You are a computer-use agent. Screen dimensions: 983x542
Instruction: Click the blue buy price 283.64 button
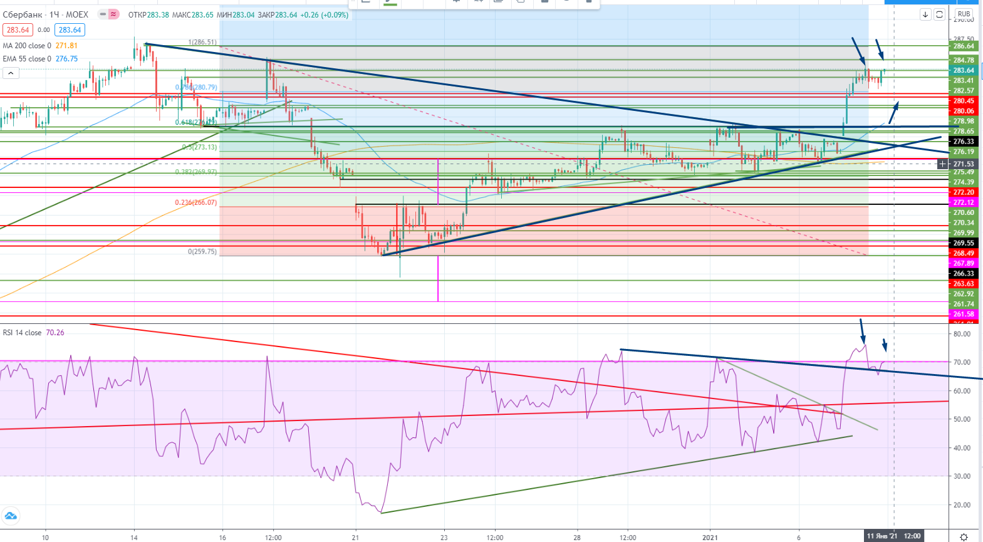pyautogui.click(x=70, y=29)
